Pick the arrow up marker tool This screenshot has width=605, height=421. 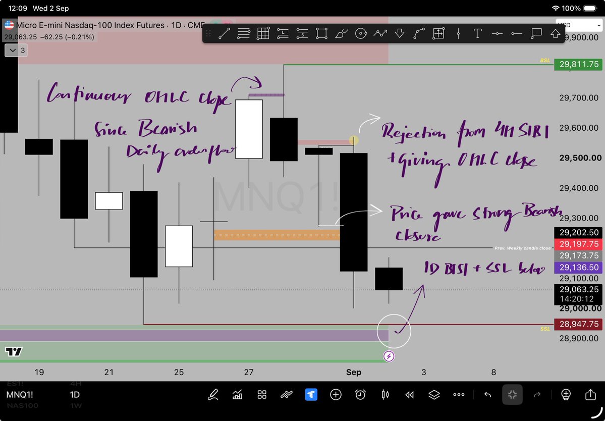pos(555,34)
